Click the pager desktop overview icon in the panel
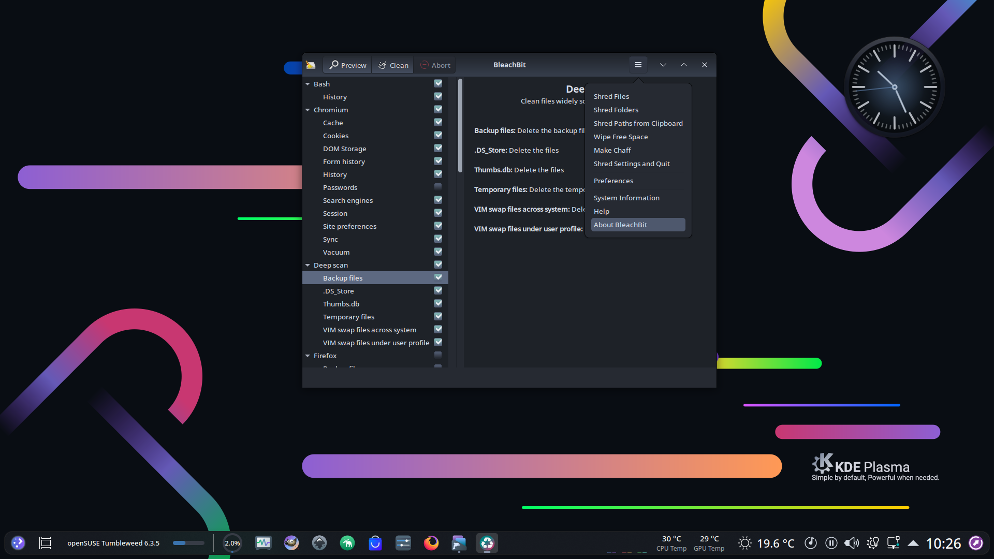Image resolution: width=994 pixels, height=559 pixels. pyautogui.click(x=46, y=543)
